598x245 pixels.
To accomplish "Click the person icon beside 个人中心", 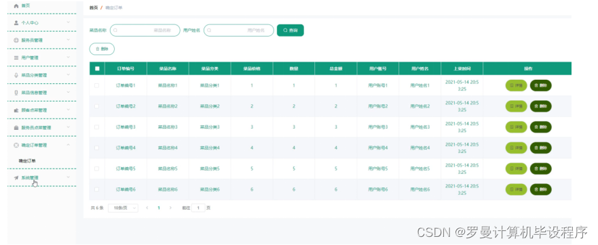I will pyautogui.click(x=16, y=23).
